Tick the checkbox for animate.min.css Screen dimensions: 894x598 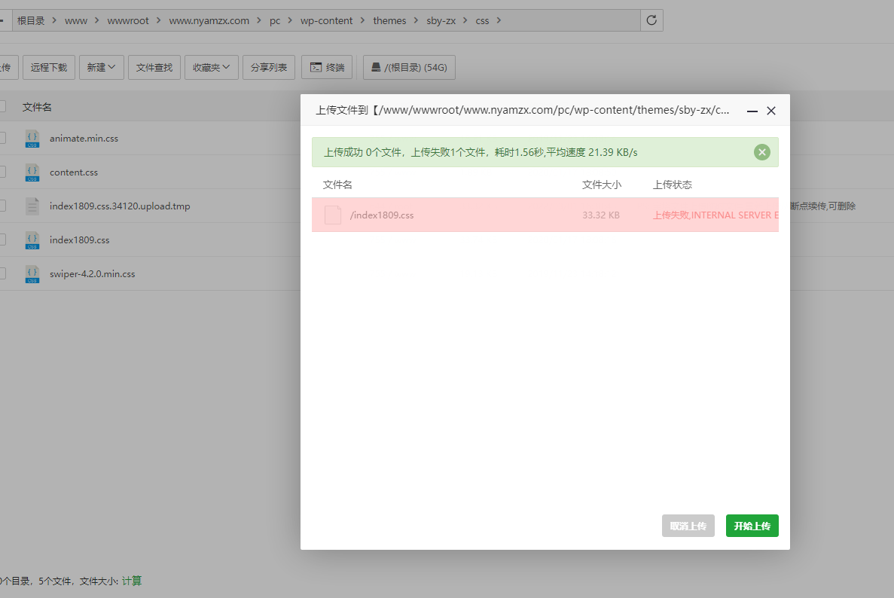(x=2, y=138)
